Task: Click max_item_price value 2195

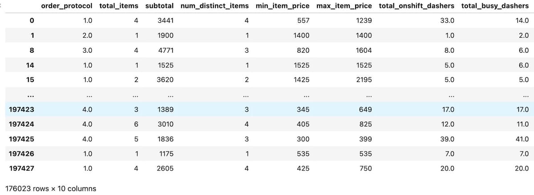Action: [x=364, y=80]
